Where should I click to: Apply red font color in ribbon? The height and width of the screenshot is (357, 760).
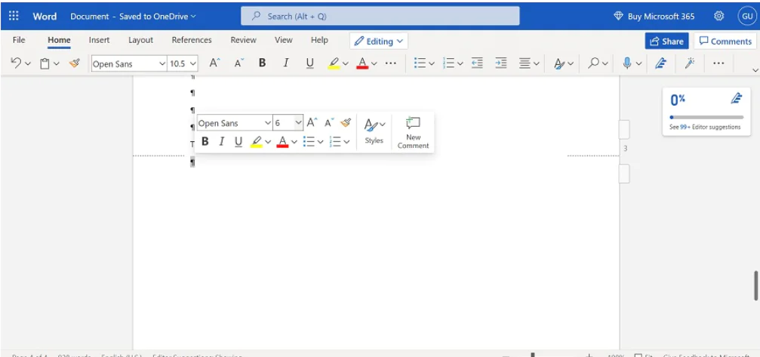pos(362,63)
